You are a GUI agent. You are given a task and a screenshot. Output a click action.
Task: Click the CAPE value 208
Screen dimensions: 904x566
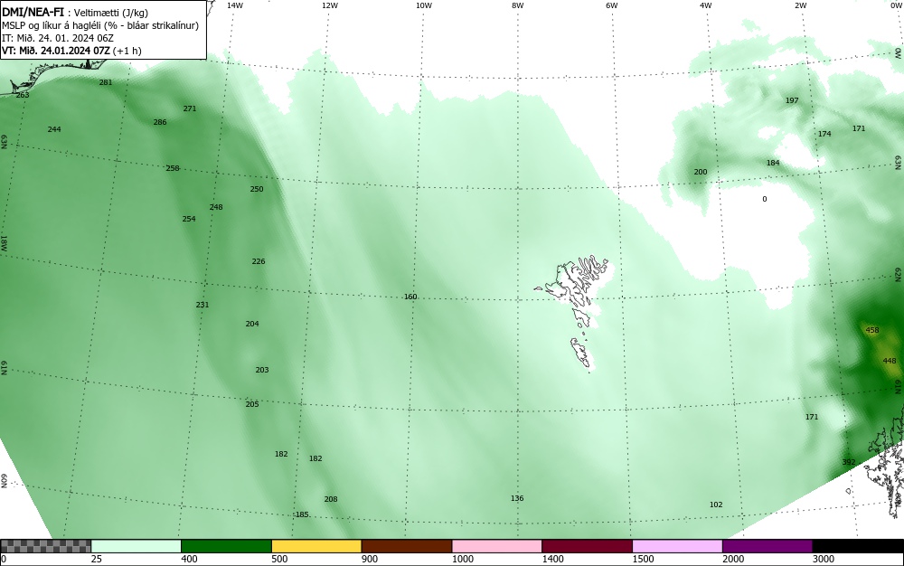point(331,499)
